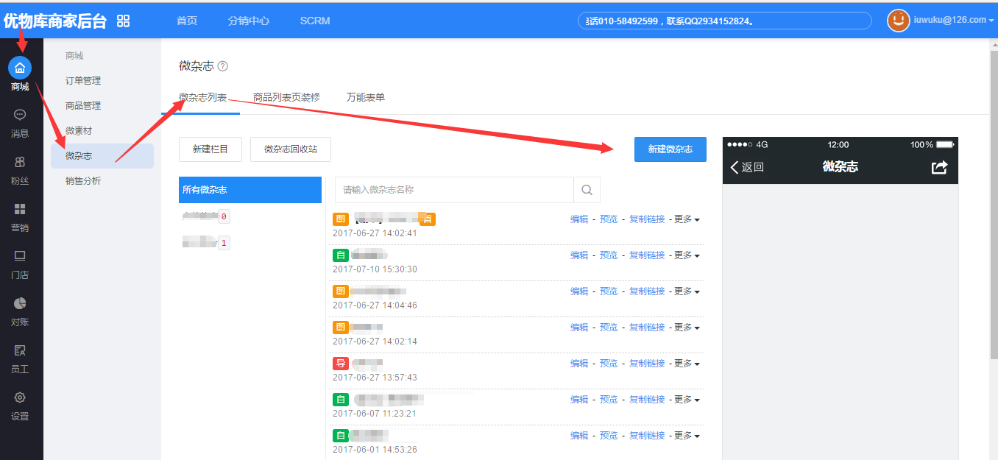Select the 粉丝 fans icon
Screen dimensions: 998x460
20,162
